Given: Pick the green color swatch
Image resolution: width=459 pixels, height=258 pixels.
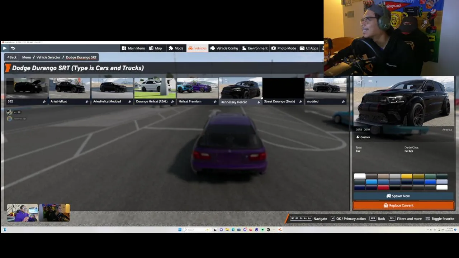Looking at the screenshot, I should tap(430, 176).
